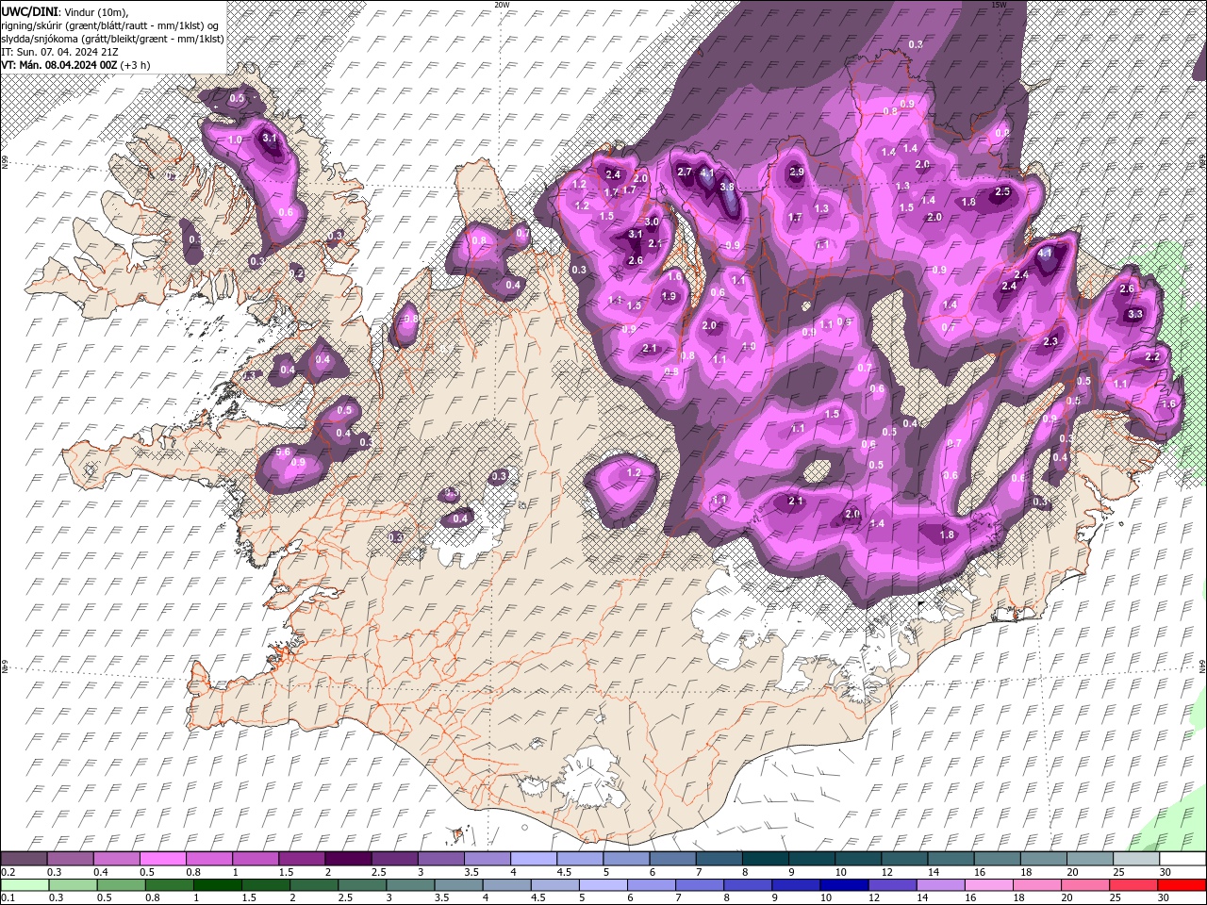1207x905 pixels.
Task: Click the top-row legend swatch between 12 and 14
Action: (x=902, y=859)
